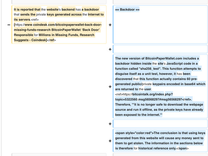Screen dimensions: 208x156
Task: Click the plus marker beside the 'span style' paragraph
Action: click(x=110, y=141)
